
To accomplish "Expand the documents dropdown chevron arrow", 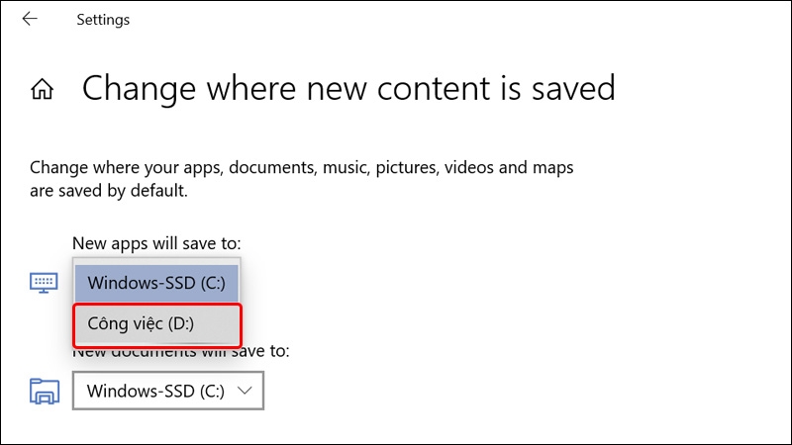I will (245, 391).
